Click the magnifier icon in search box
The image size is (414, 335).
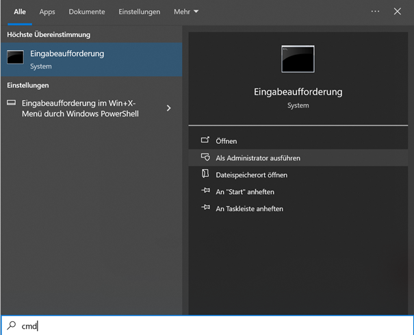[x=12, y=325]
